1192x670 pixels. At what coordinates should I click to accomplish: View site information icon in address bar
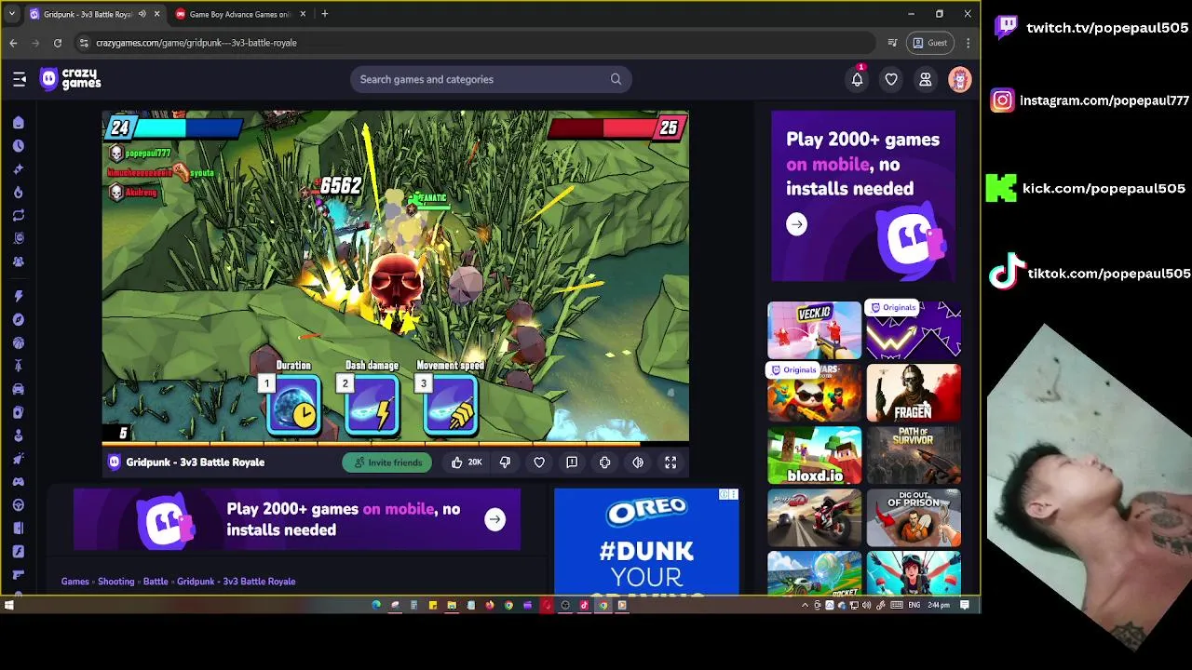pyautogui.click(x=84, y=43)
